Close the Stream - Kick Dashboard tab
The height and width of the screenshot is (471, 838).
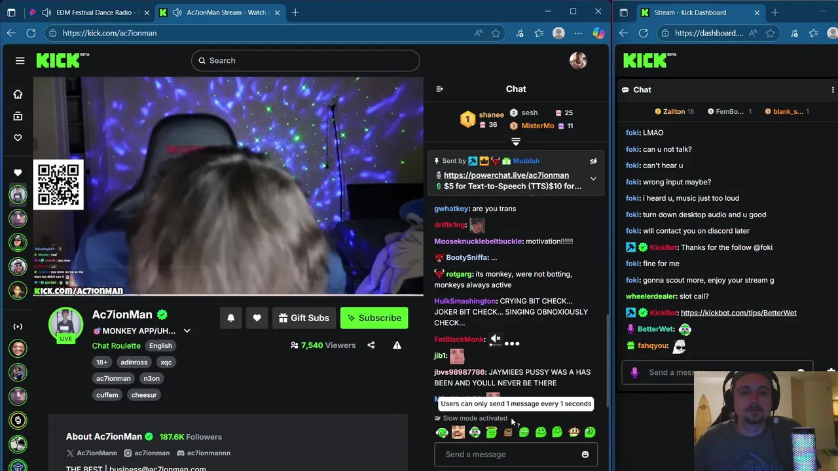click(757, 12)
